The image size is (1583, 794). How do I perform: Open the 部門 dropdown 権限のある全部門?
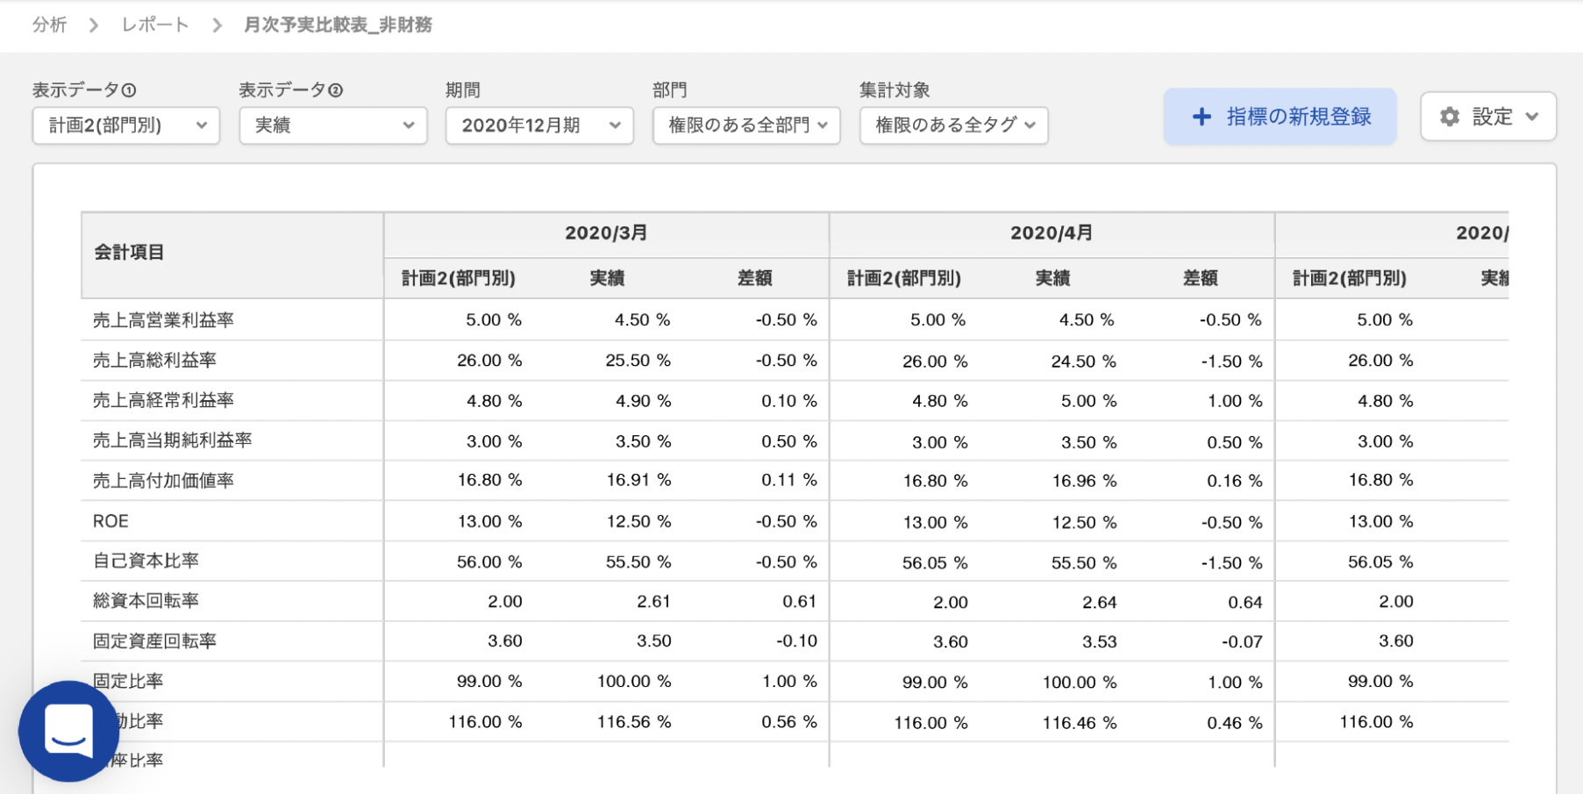point(745,125)
